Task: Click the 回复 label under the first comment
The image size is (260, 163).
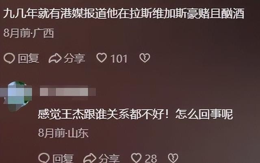Action: point(28,59)
